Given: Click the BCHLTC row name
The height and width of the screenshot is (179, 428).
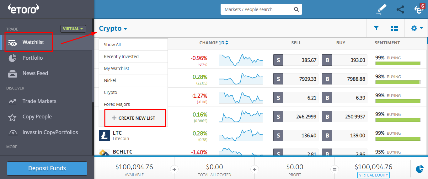Looking at the screenshot, I should coord(122,152).
